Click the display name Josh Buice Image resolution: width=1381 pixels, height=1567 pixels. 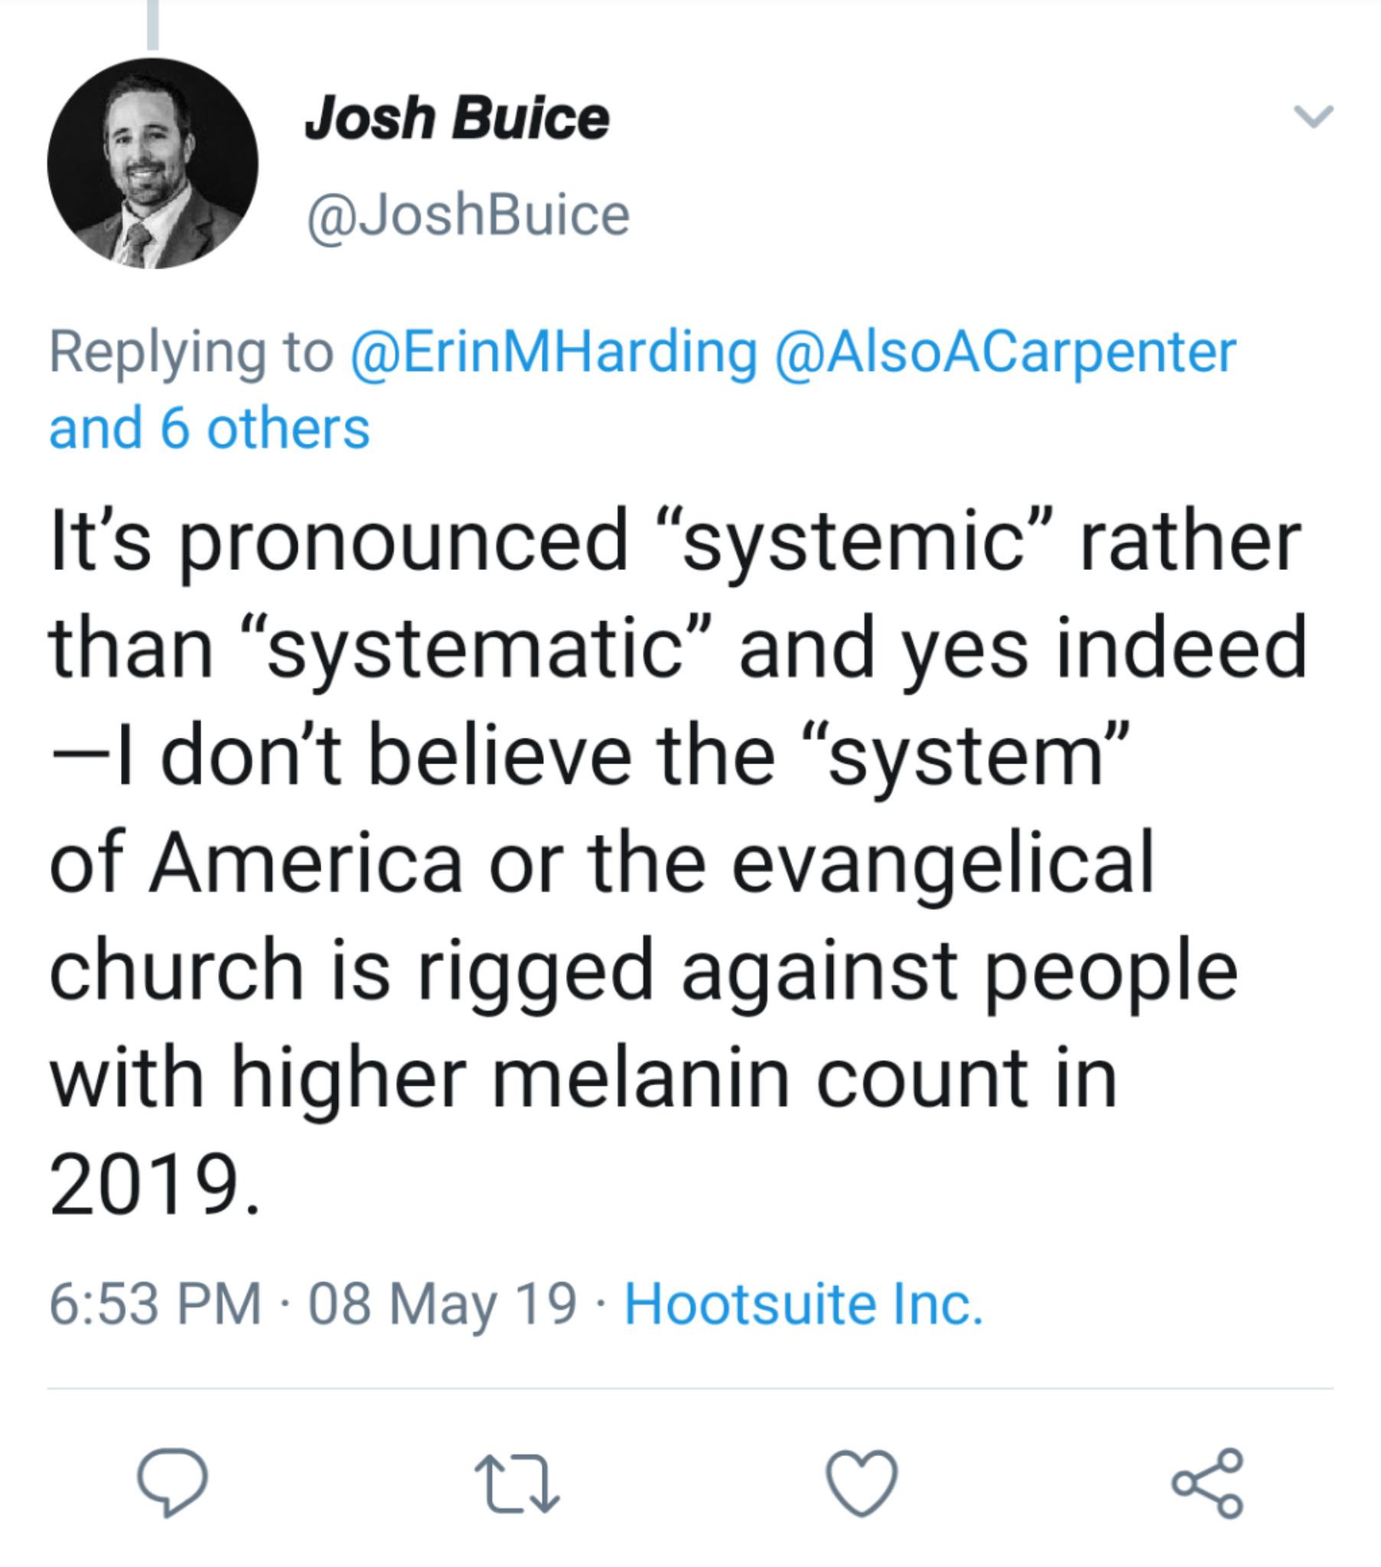click(457, 119)
